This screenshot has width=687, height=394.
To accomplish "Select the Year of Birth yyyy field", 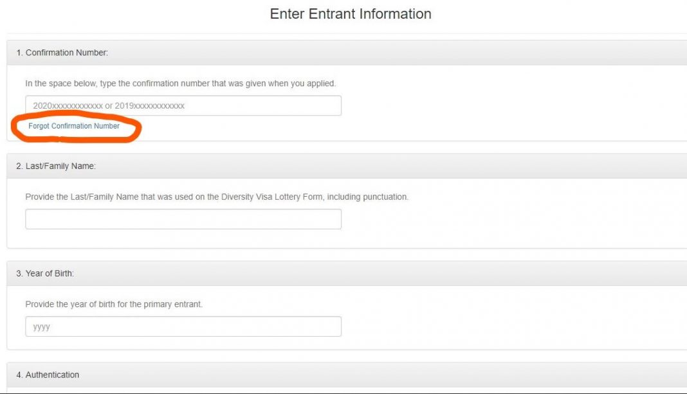I will click(183, 327).
